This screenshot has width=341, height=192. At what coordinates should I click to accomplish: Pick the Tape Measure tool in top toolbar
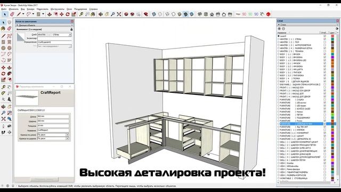pyautogui.click(x=81, y=14)
